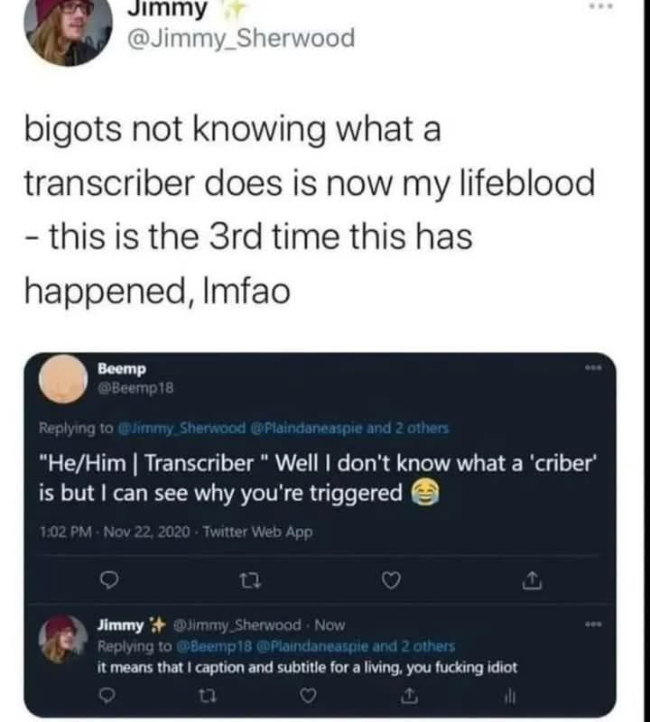The height and width of the screenshot is (722, 650).
Task: Like Jimmy's caption reply
Action: pyautogui.click(x=308, y=695)
